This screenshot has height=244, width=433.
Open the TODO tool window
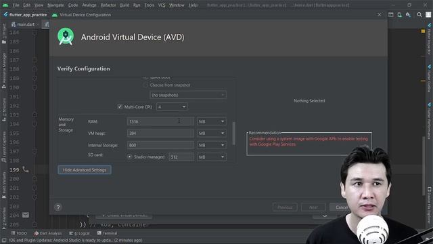click(19, 233)
